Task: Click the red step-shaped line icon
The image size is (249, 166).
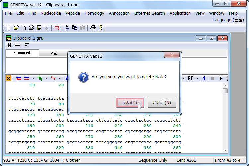Action: tap(53, 78)
